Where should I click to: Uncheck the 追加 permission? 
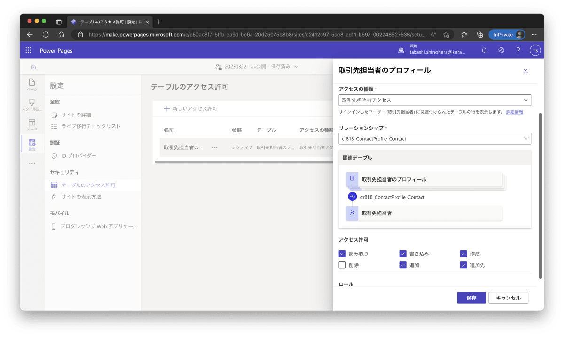coord(403,265)
